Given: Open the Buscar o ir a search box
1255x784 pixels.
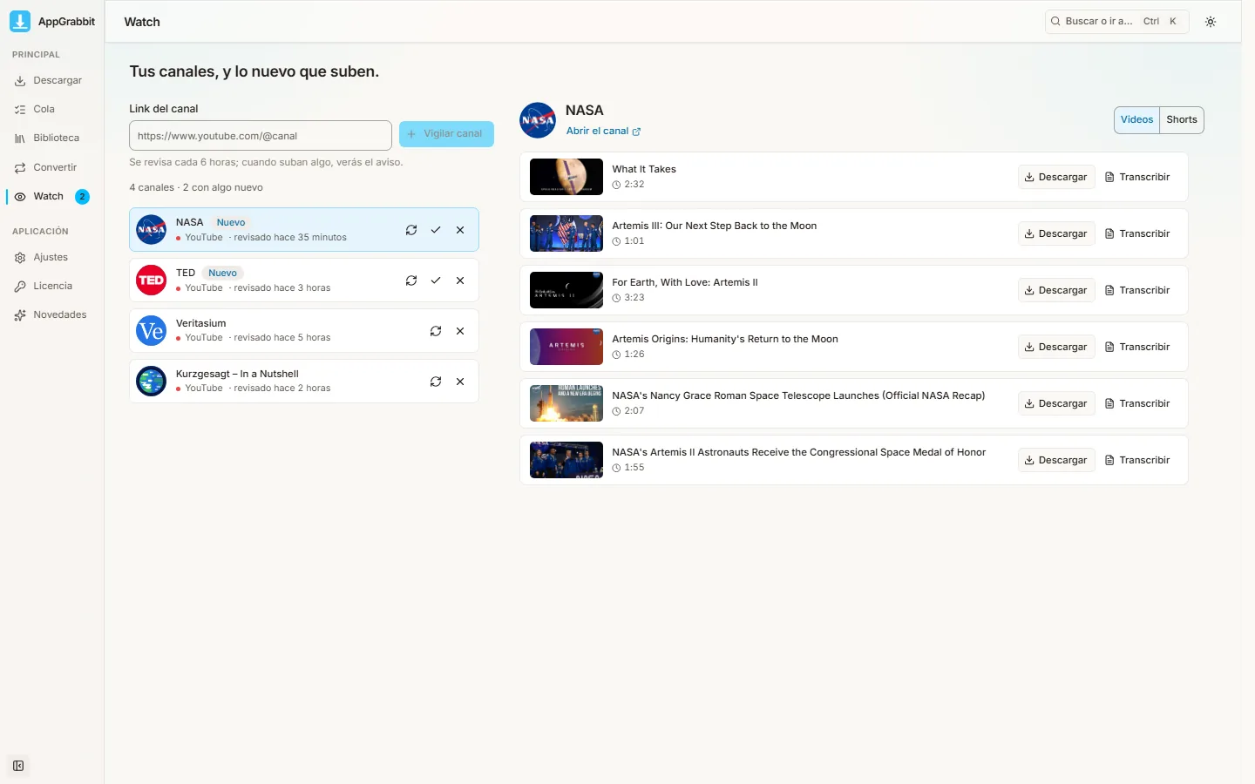Looking at the screenshot, I should 1116,22.
